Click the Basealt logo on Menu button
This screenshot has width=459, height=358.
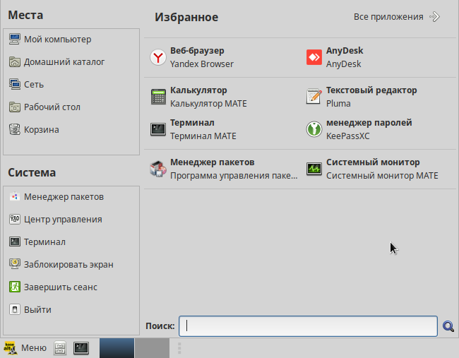pyautogui.click(x=11, y=348)
